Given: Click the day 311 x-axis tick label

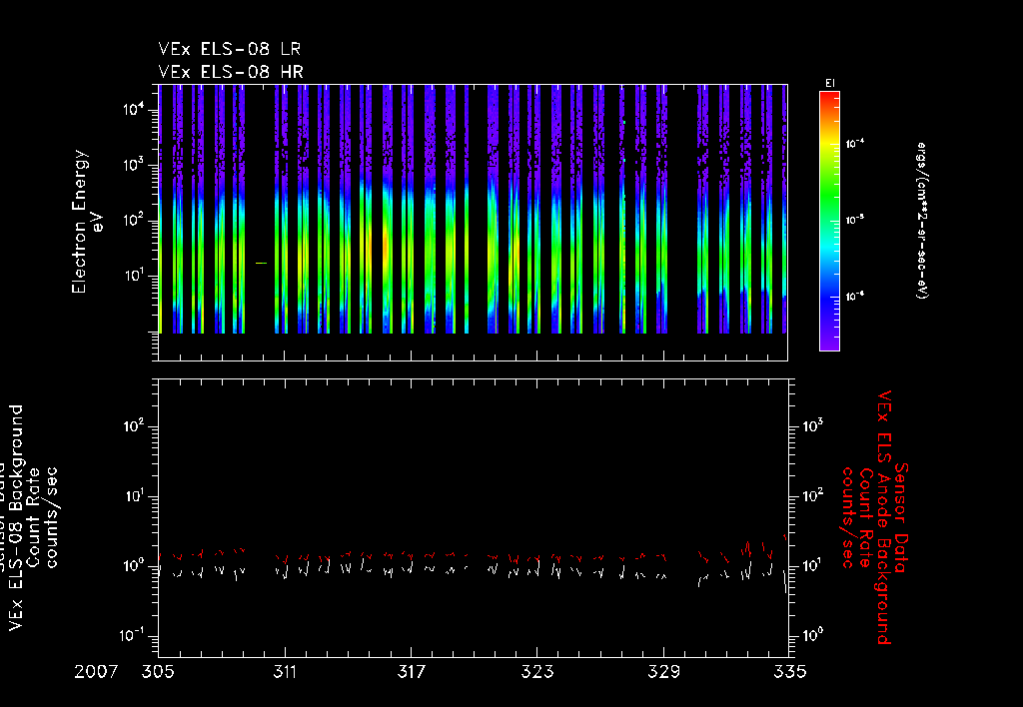Looking at the screenshot, I should [x=286, y=671].
